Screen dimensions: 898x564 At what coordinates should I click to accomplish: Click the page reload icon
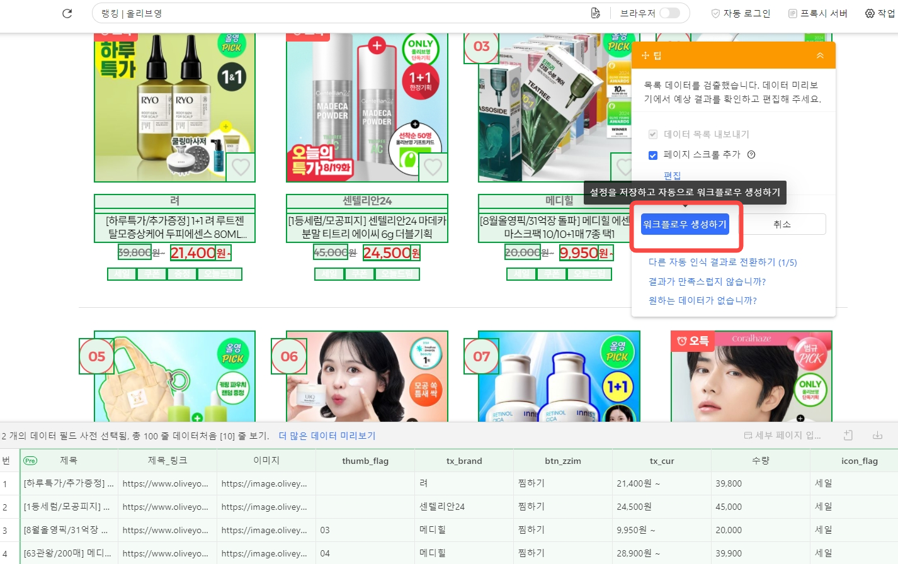click(x=67, y=13)
